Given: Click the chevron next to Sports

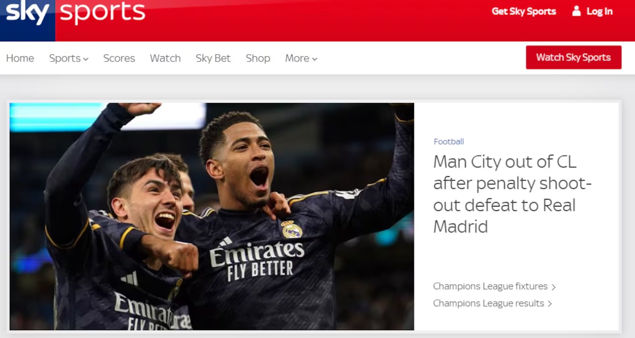Looking at the screenshot, I should point(86,59).
